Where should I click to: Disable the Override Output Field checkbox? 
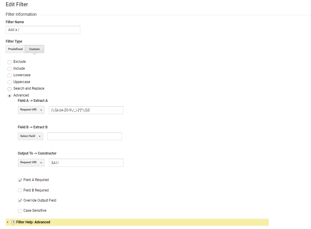[20, 200]
